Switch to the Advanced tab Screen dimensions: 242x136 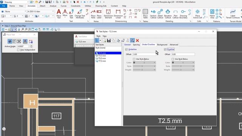[174, 45]
